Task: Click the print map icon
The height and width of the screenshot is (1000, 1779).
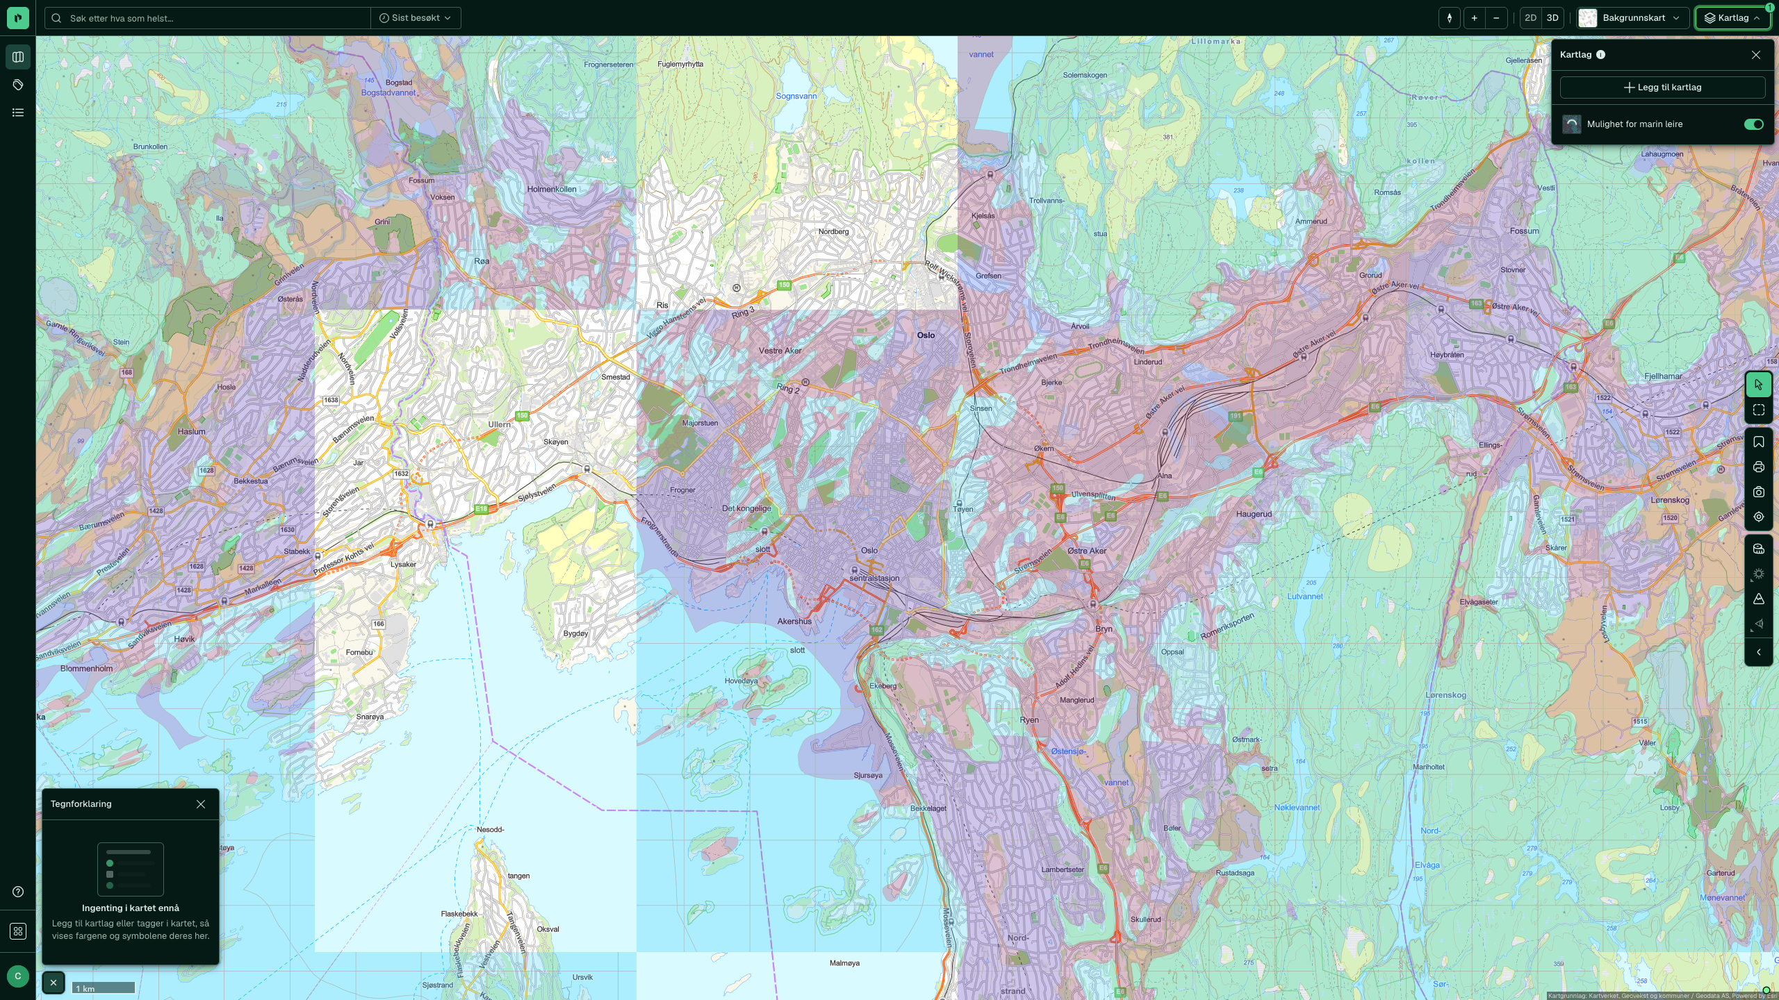Action: click(1758, 467)
